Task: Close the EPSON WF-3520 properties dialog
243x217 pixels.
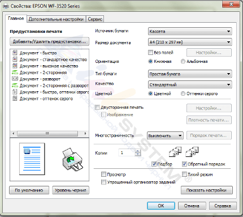Action: [232, 4]
